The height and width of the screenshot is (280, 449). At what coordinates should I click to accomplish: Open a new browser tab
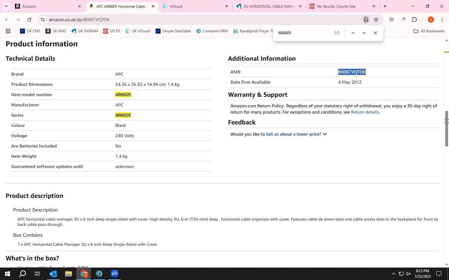click(x=385, y=6)
